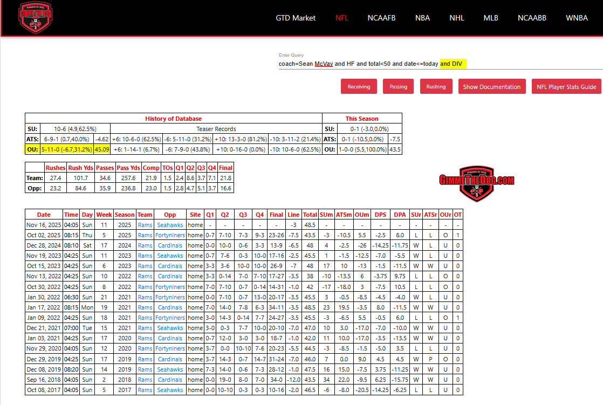603x405 pixels.
Task: Navigate to NCAABB section
Action: click(532, 18)
